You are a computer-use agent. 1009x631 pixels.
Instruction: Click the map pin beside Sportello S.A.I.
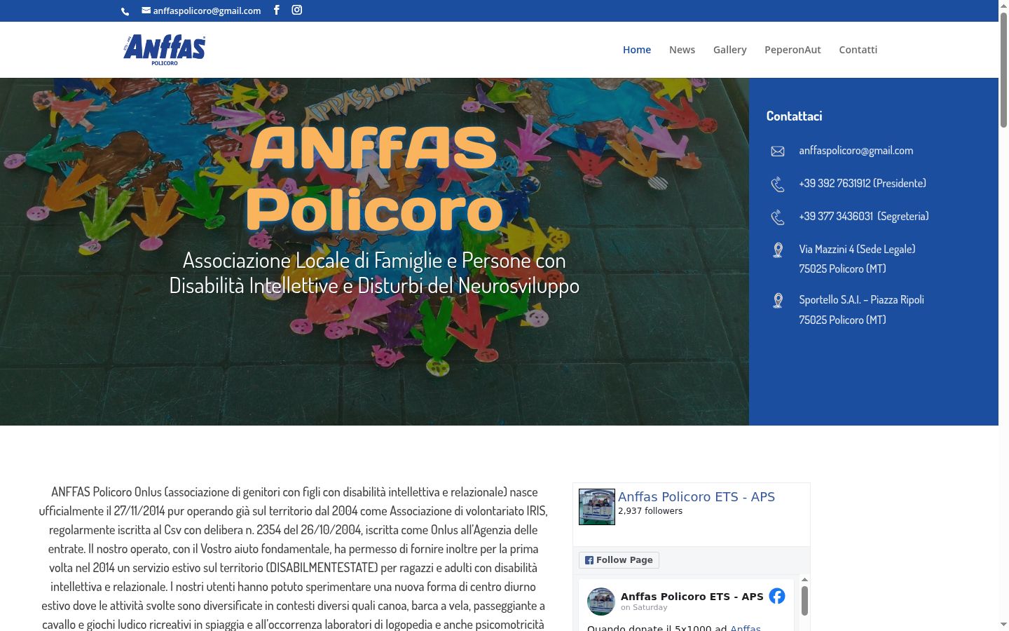[778, 301]
